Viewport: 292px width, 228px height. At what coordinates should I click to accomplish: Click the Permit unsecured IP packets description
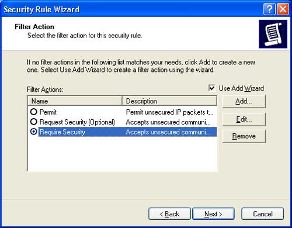(170, 112)
